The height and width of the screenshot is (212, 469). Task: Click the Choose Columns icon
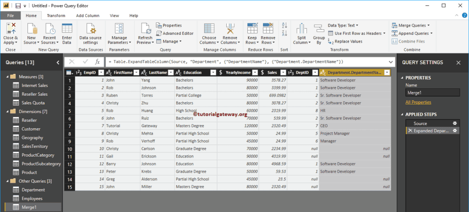point(209,29)
